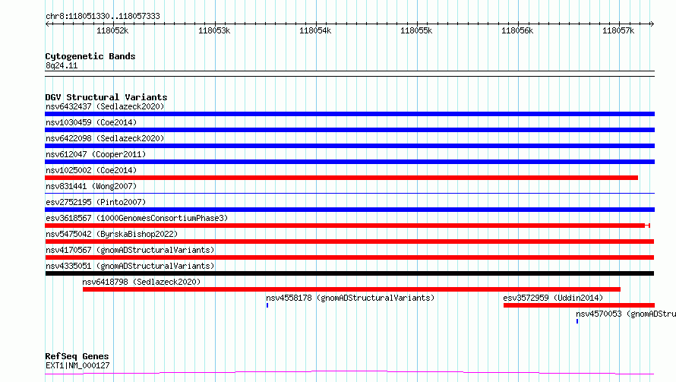
Task: Click the DGV Structural Variants track title
Action: pos(106,97)
